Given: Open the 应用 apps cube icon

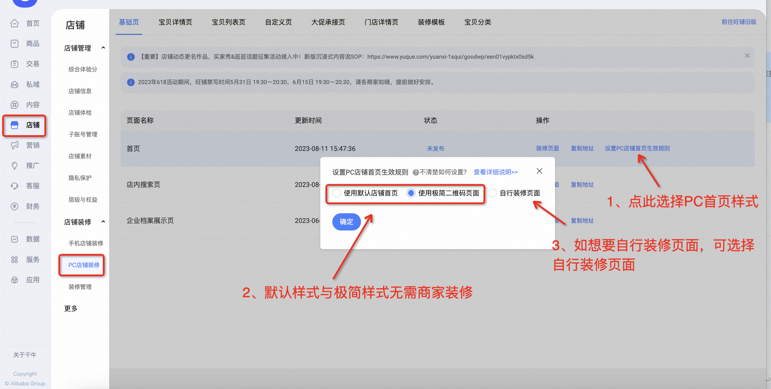Looking at the screenshot, I should pyautogui.click(x=15, y=280).
